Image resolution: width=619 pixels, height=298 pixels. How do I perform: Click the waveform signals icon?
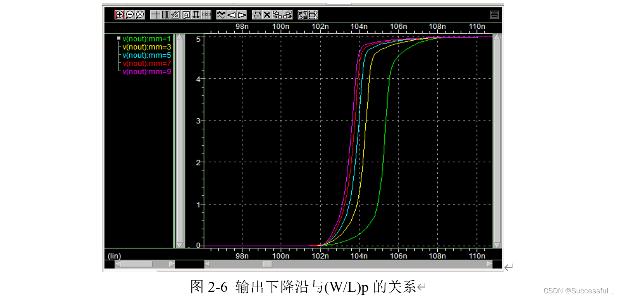pos(221,15)
